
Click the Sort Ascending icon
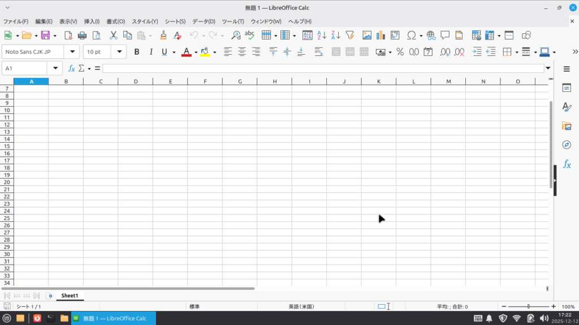pos(322,35)
